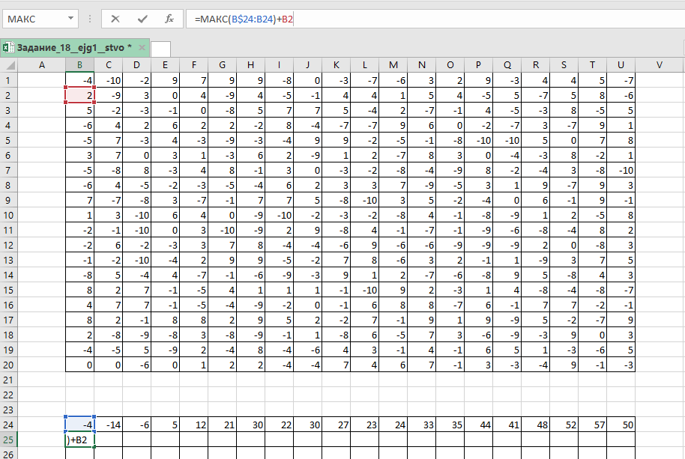Select row 24 header

8,425
